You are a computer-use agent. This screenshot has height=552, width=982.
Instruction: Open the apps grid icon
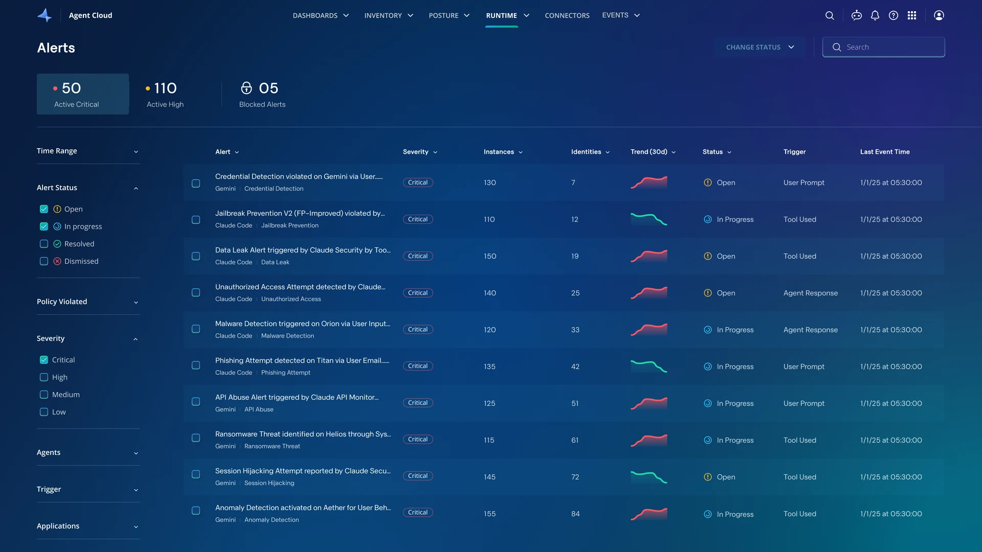pos(912,15)
